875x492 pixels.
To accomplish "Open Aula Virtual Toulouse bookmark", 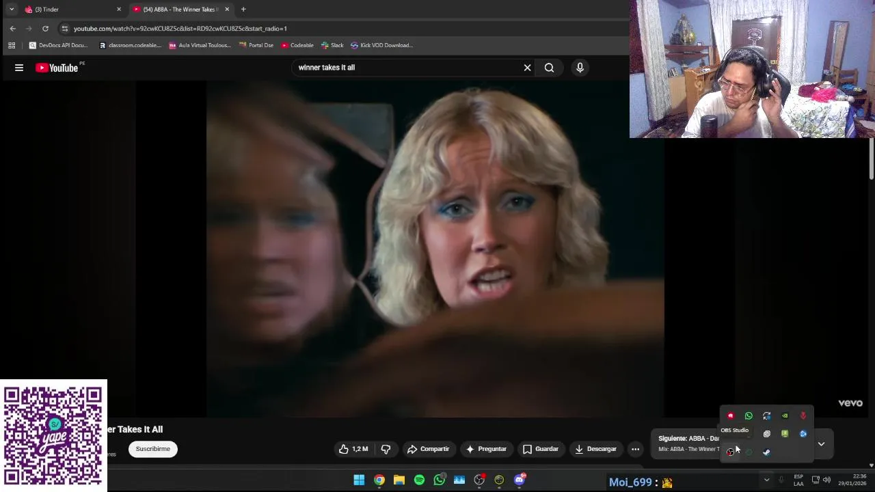I will (200, 45).
